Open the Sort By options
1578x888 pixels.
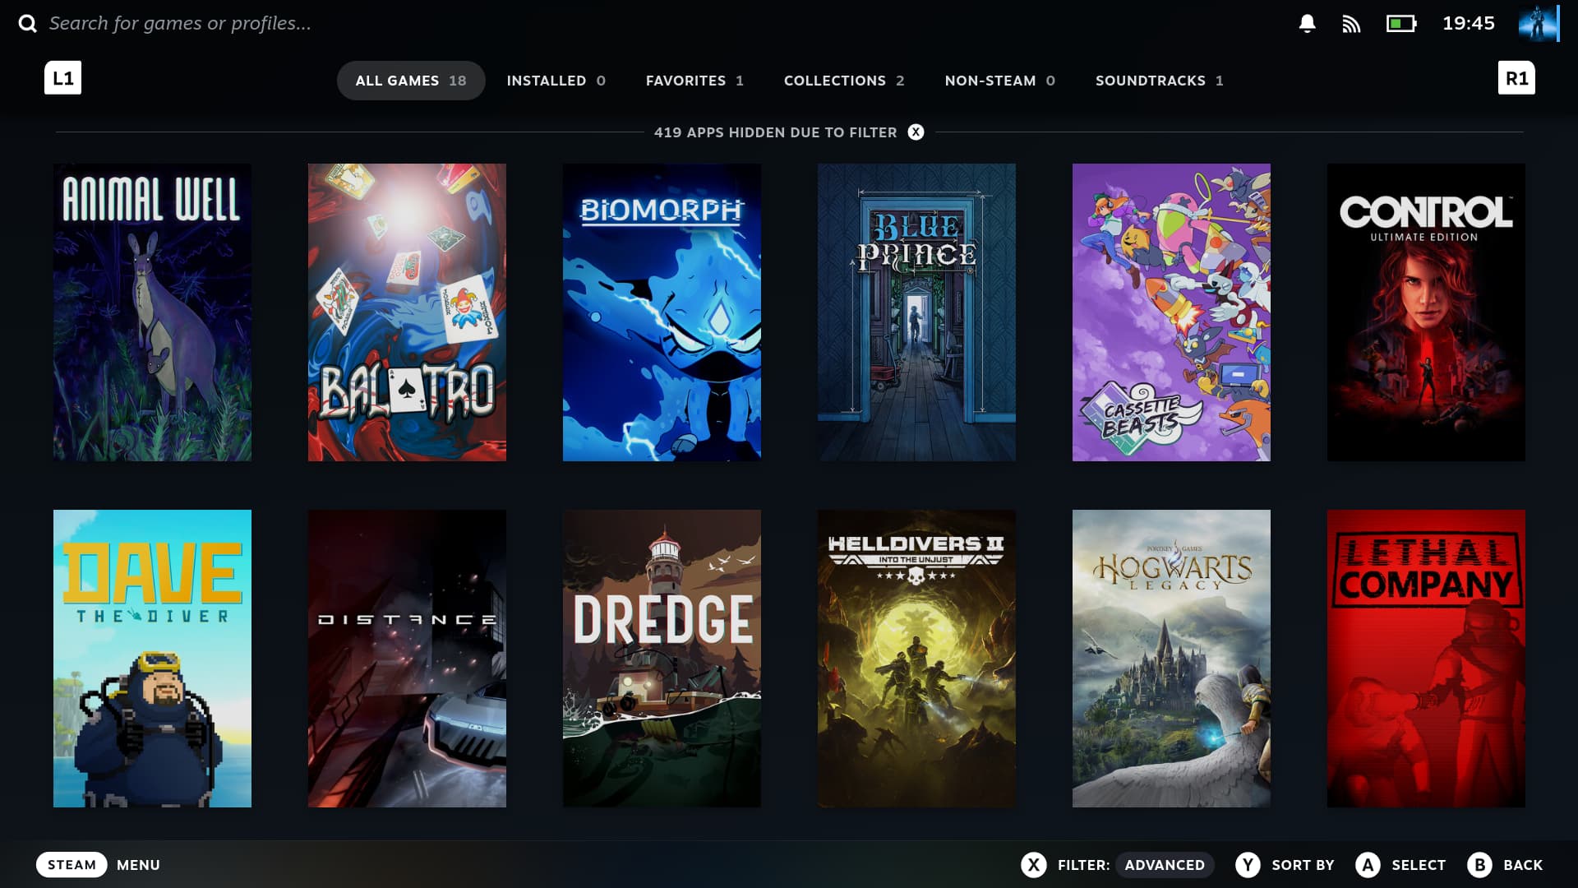coord(1303,865)
